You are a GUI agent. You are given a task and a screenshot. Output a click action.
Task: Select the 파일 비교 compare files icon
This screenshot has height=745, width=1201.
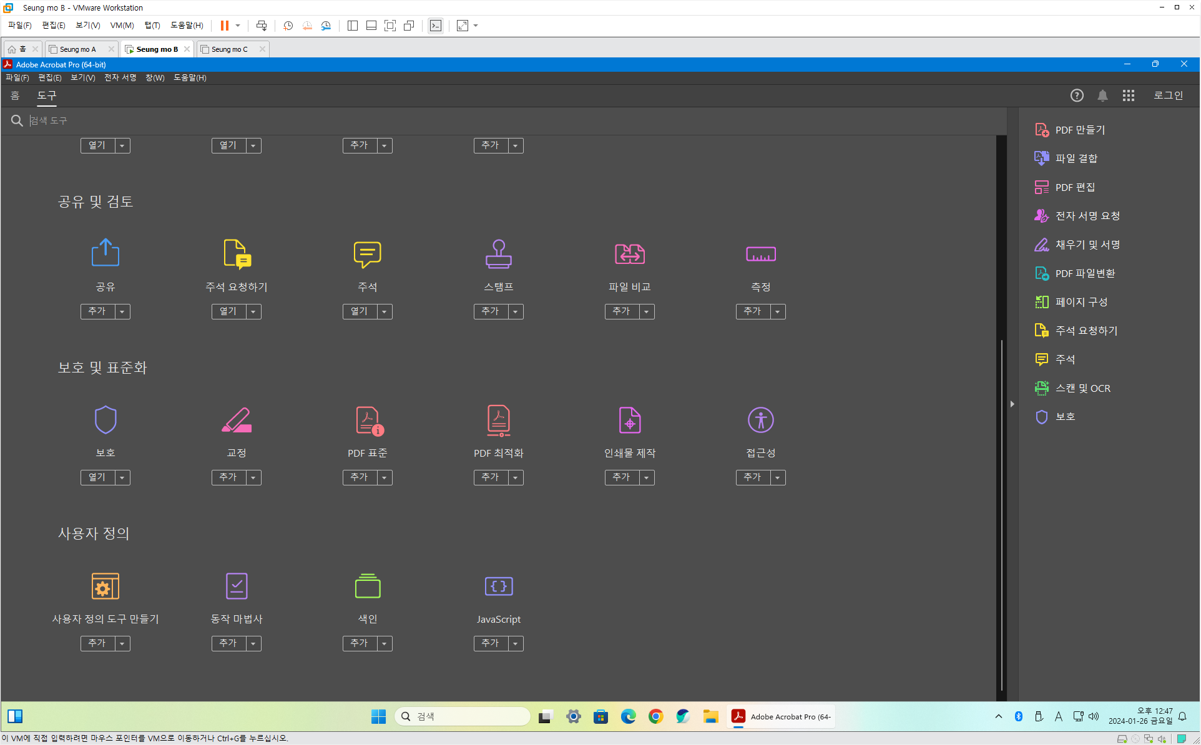tap(629, 254)
